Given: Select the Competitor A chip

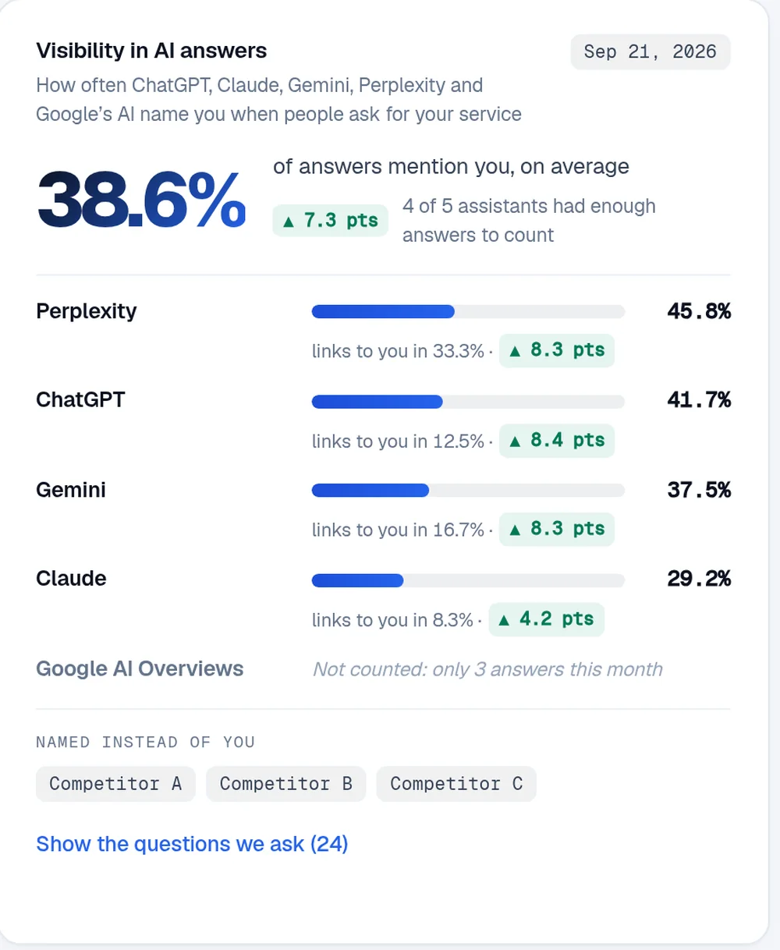Looking at the screenshot, I should (115, 784).
